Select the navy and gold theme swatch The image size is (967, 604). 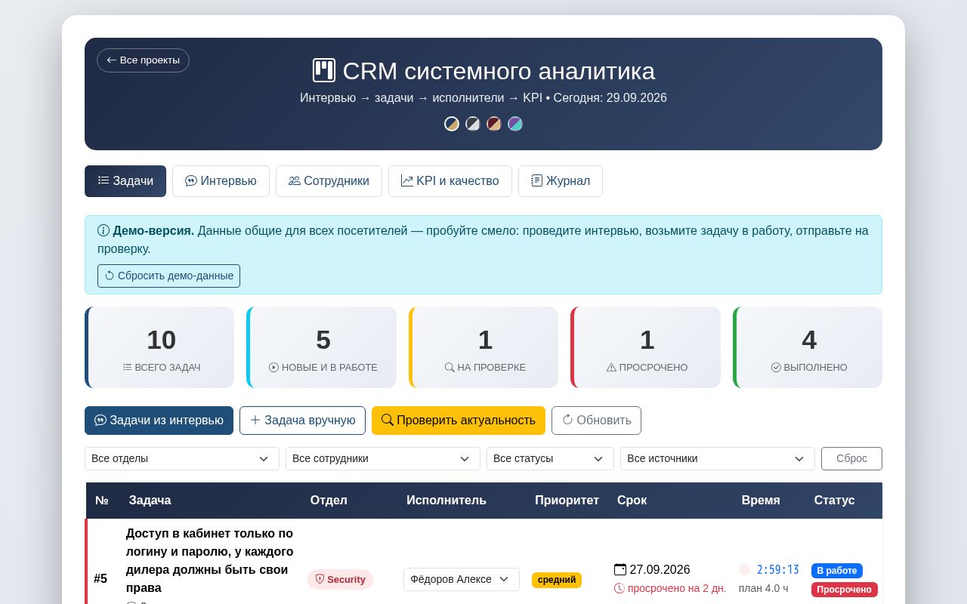coord(452,124)
